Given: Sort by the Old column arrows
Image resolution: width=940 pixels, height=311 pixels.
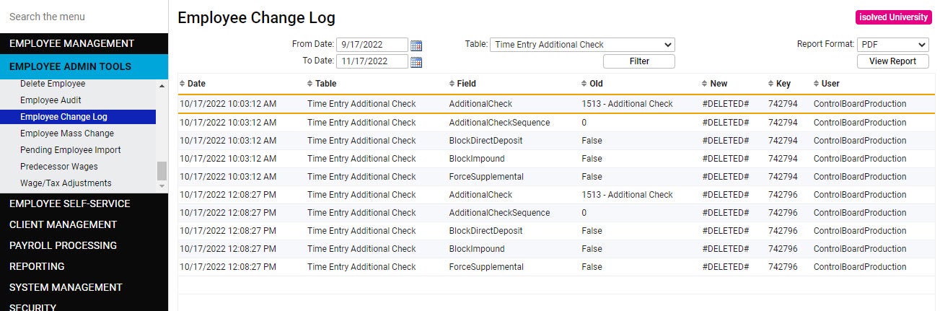Looking at the screenshot, I should tap(584, 84).
